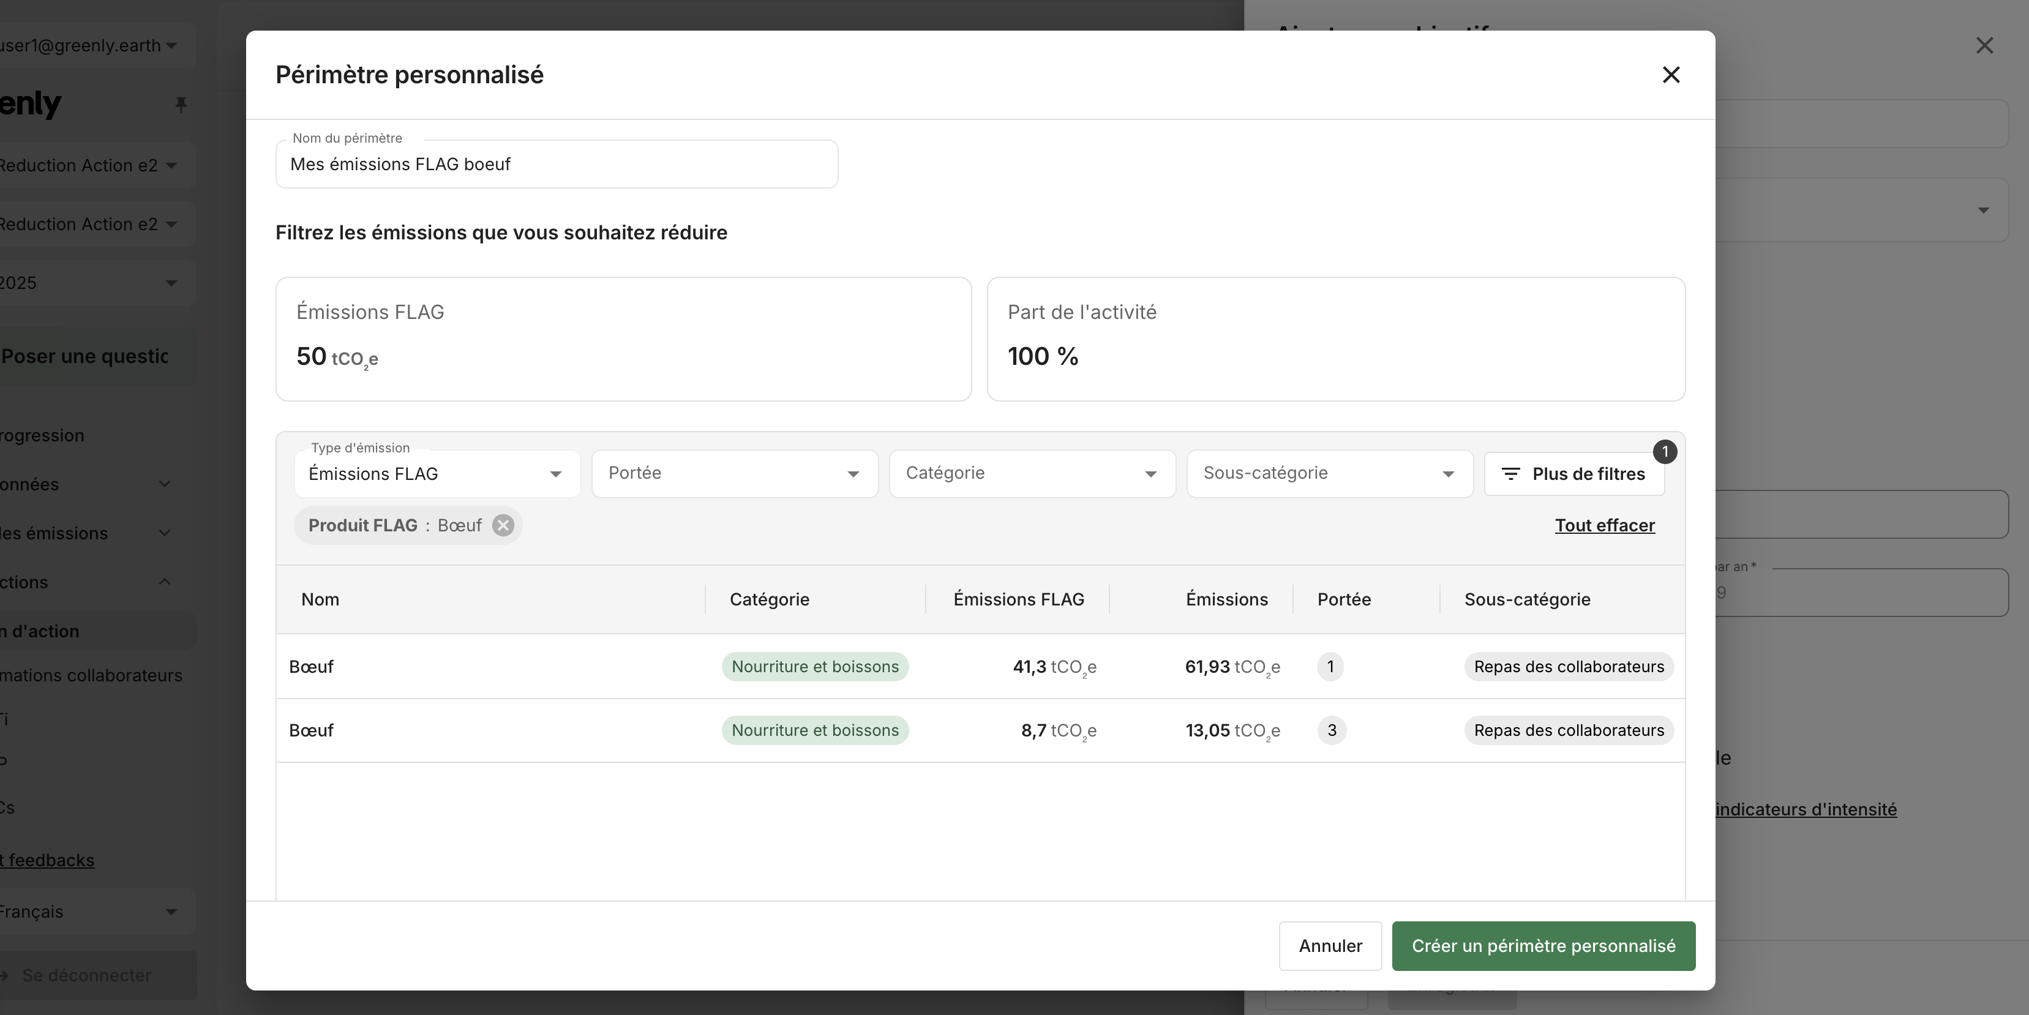Viewport: 2029px width, 1015px height.
Task: Click the filter icon in Plus de filtres
Action: coord(1510,474)
